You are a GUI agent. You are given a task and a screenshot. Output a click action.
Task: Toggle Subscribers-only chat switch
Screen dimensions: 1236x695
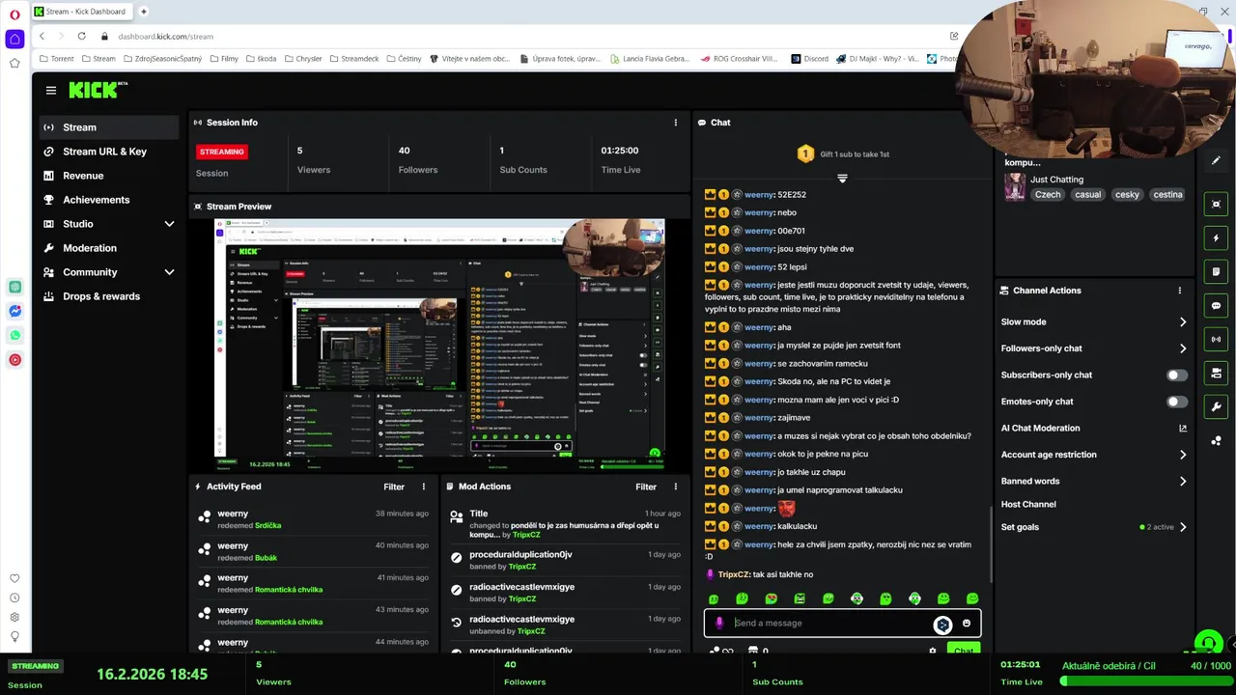(x=1176, y=375)
